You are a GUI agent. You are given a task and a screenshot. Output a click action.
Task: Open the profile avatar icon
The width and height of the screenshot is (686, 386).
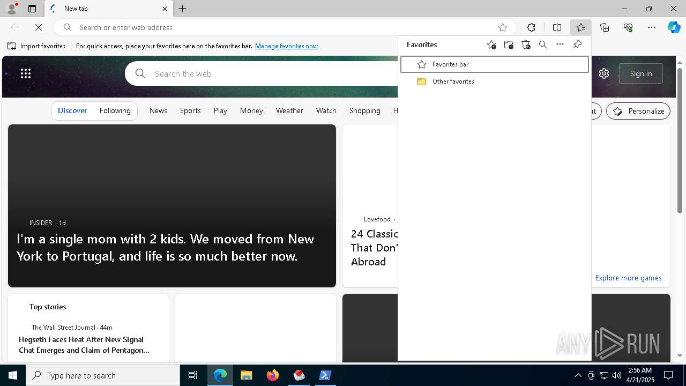(11, 9)
